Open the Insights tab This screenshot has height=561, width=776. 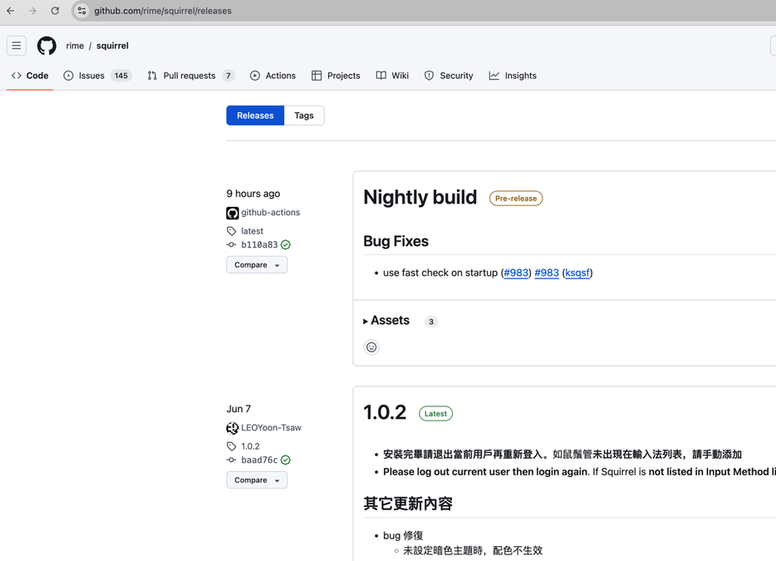[513, 76]
